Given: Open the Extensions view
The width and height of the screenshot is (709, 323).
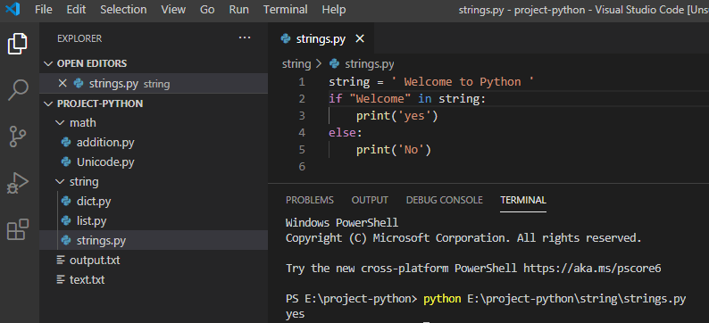Looking at the screenshot, I should pos(18,229).
